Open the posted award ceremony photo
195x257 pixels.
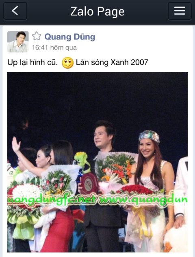(97, 162)
